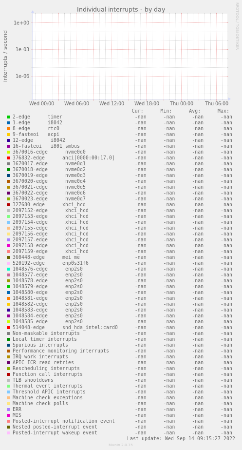Click the red swatch next to 376832-edge ahci
The height and width of the screenshot is (450, 242).
click(x=8, y=158)
